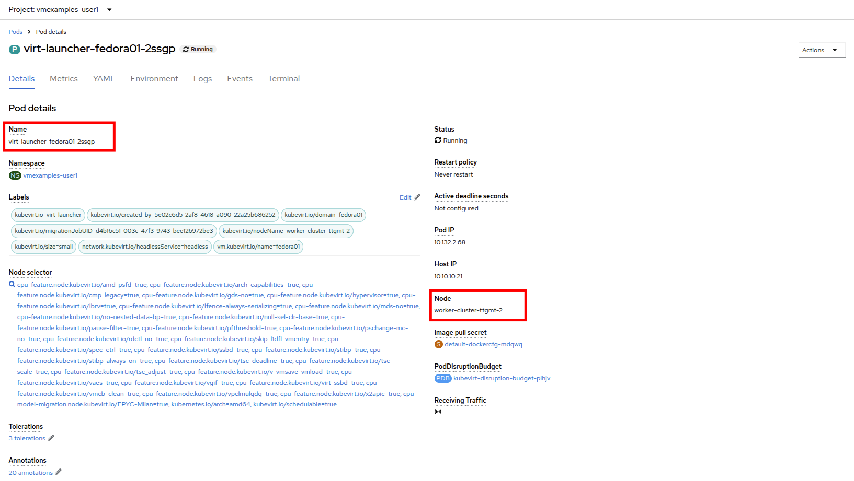Click the pencil icon beside 3 tolerations
This screenshot has height=481, width=854.
click(51, 438)
